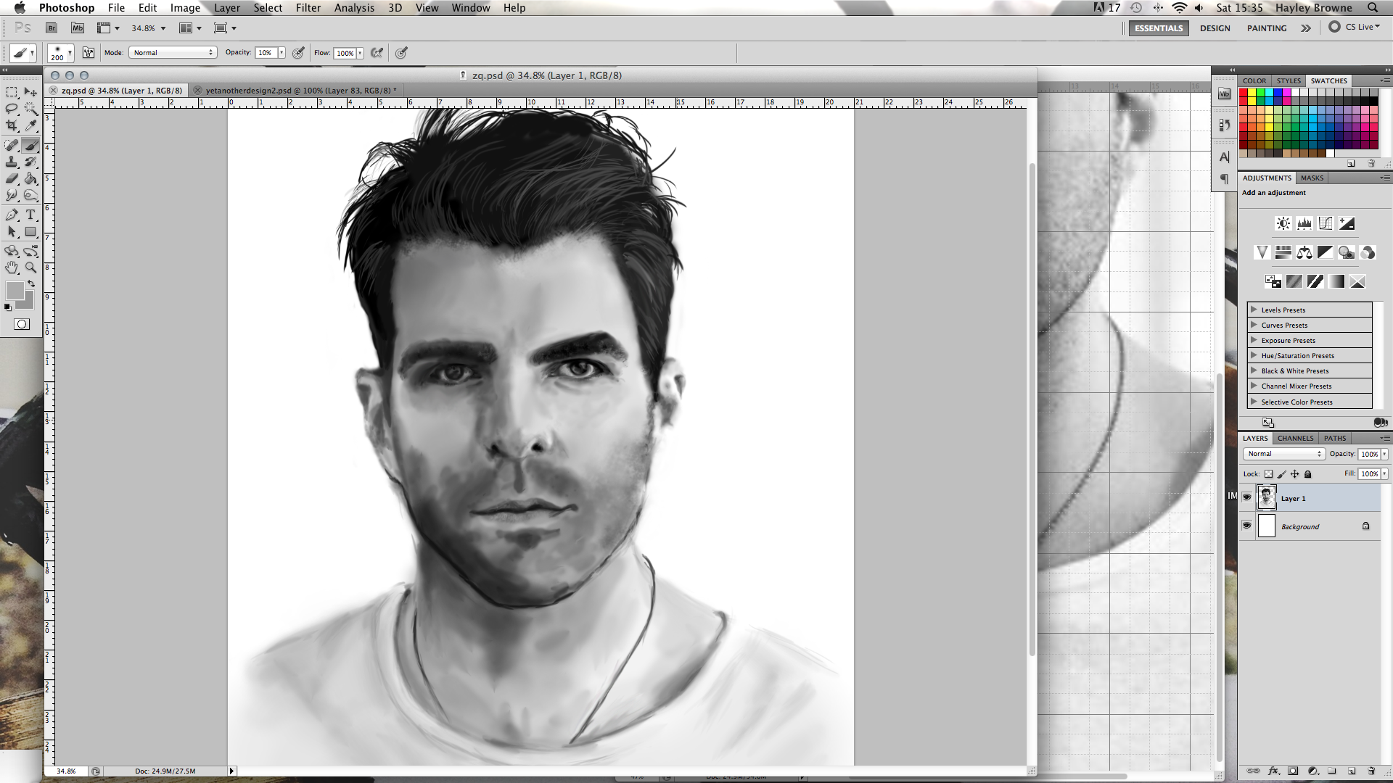Select the Path Selection tool

12,231
